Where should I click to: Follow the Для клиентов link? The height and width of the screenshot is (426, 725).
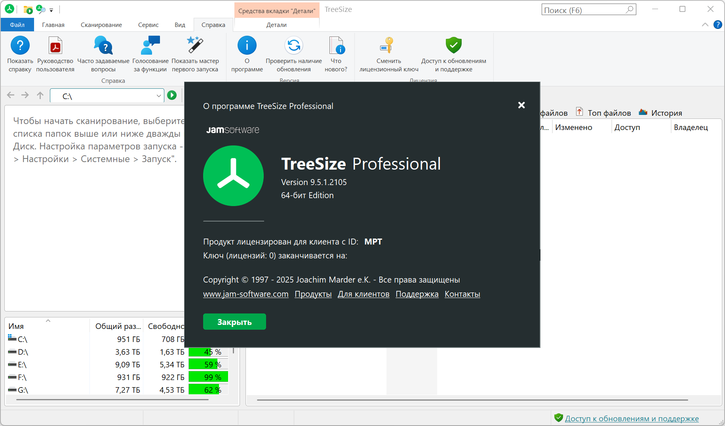point(363,294)
